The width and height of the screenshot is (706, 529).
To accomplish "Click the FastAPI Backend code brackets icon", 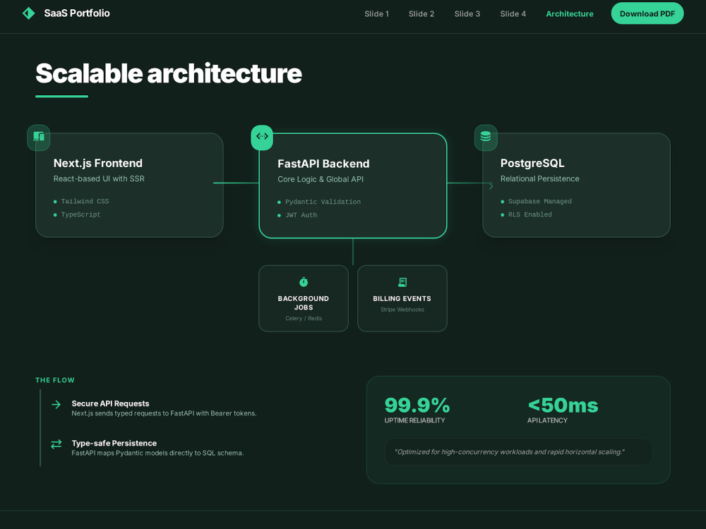I will 262,136.
